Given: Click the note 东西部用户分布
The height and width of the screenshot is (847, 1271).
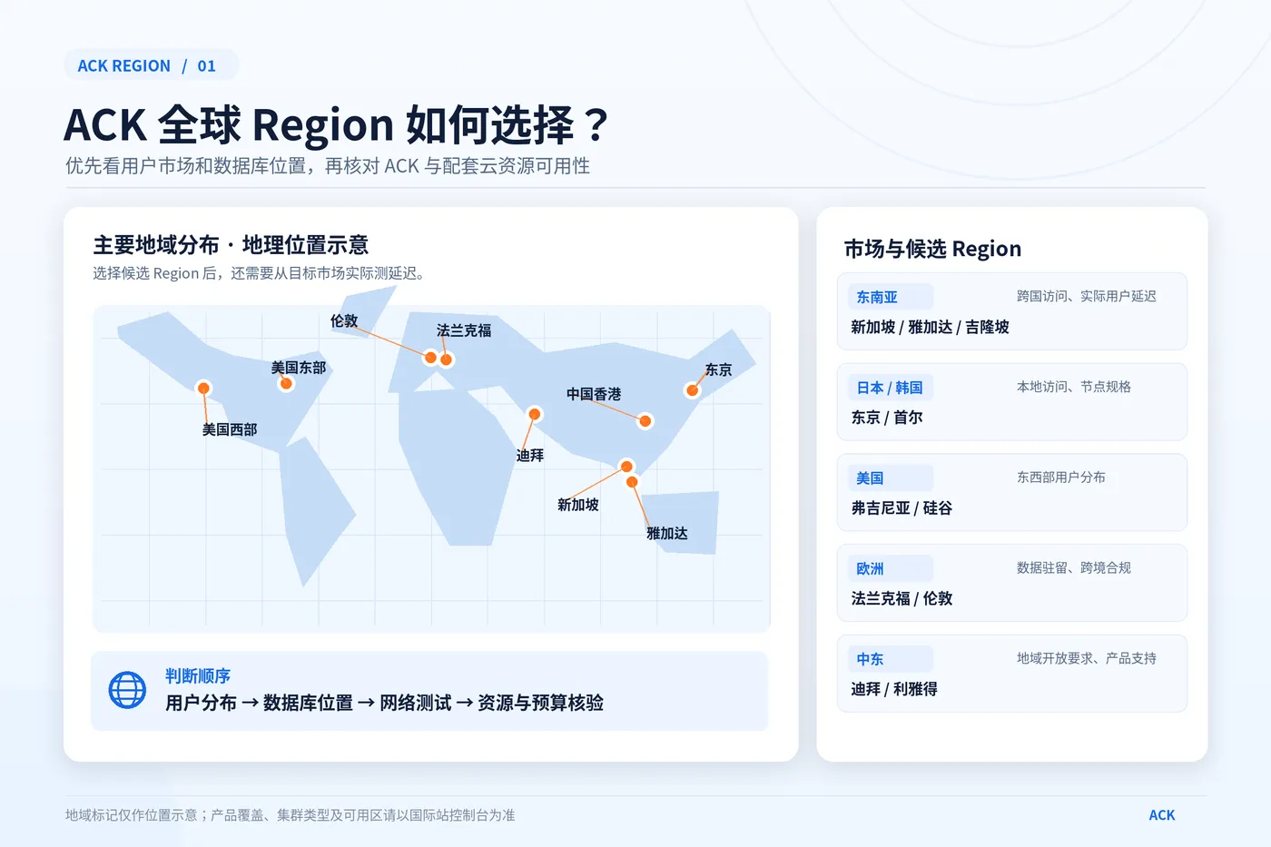Looking at the screenshot, I should tap(1061, 477).
